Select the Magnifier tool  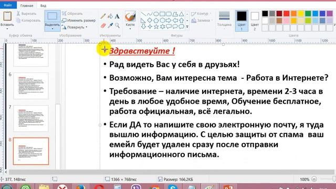[x=117, y=26]
